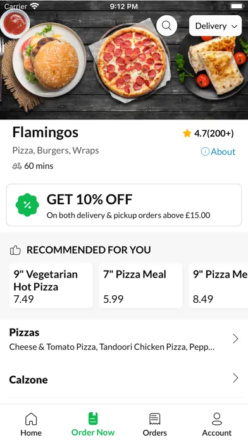Tap the delivery scooter icon
Image resolution: width=248 pixels, height=440 pixels.
pyautogui.click(x=17, y=166)
